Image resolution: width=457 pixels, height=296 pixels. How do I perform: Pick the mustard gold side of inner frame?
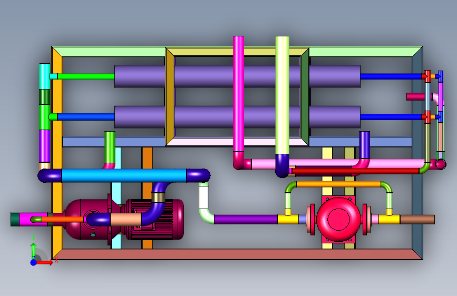coord(170,97)
